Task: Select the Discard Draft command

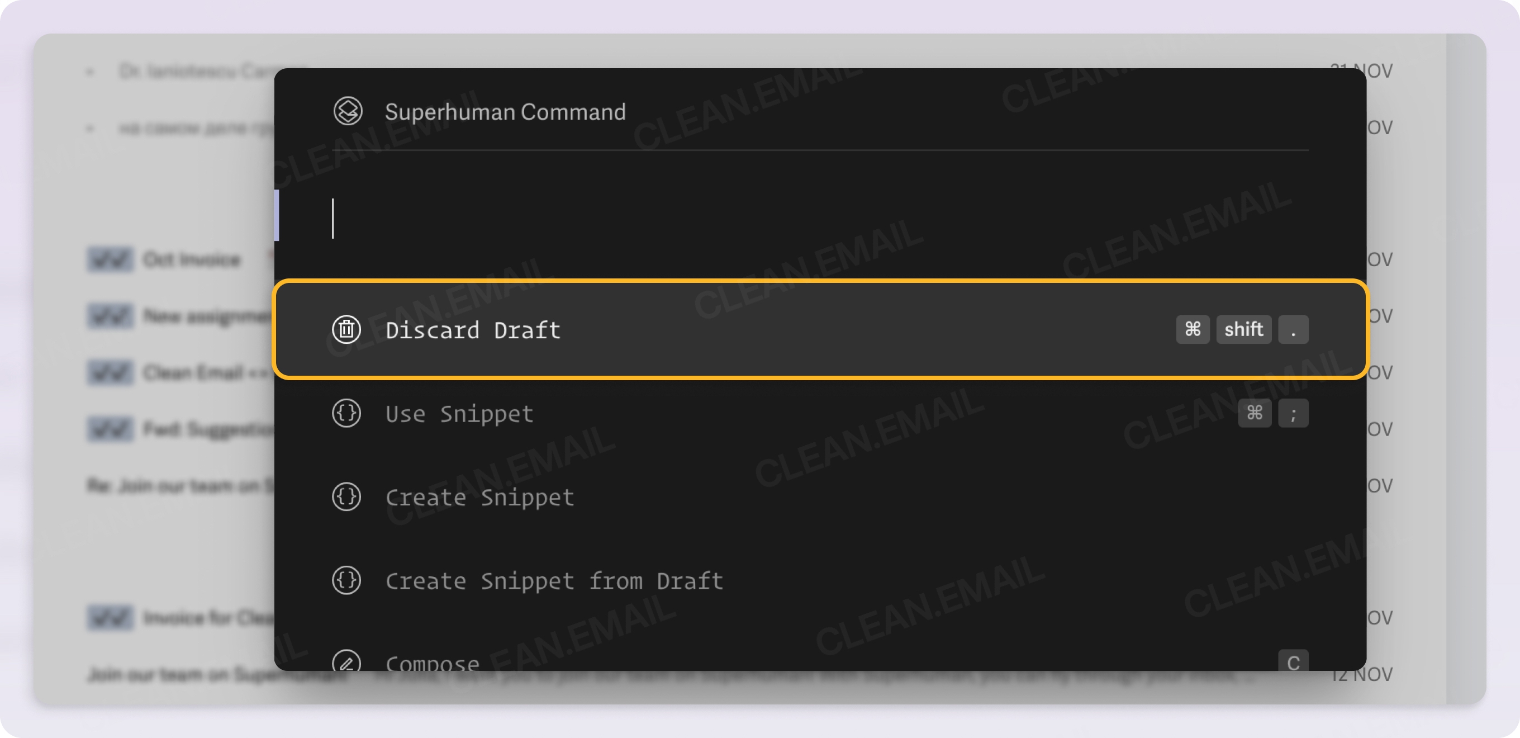Action: 473,329
